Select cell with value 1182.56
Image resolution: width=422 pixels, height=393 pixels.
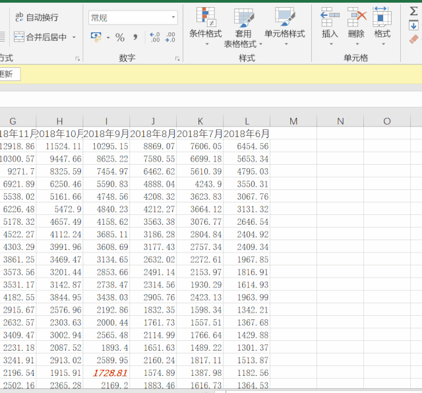(247, 373)
